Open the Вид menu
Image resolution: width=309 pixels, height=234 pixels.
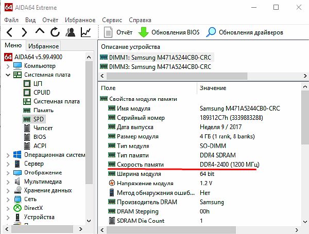[30, 20]
